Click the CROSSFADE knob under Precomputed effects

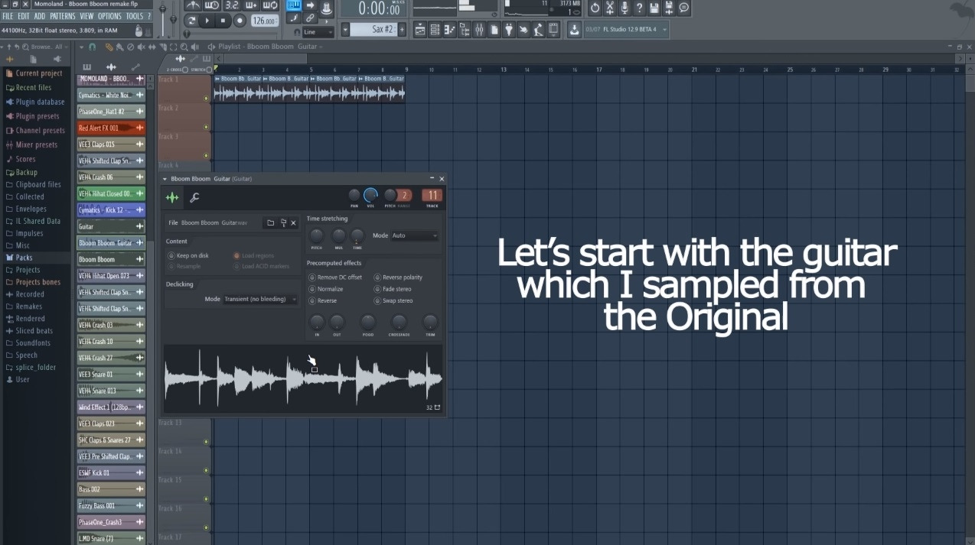(x=399, y=322)
